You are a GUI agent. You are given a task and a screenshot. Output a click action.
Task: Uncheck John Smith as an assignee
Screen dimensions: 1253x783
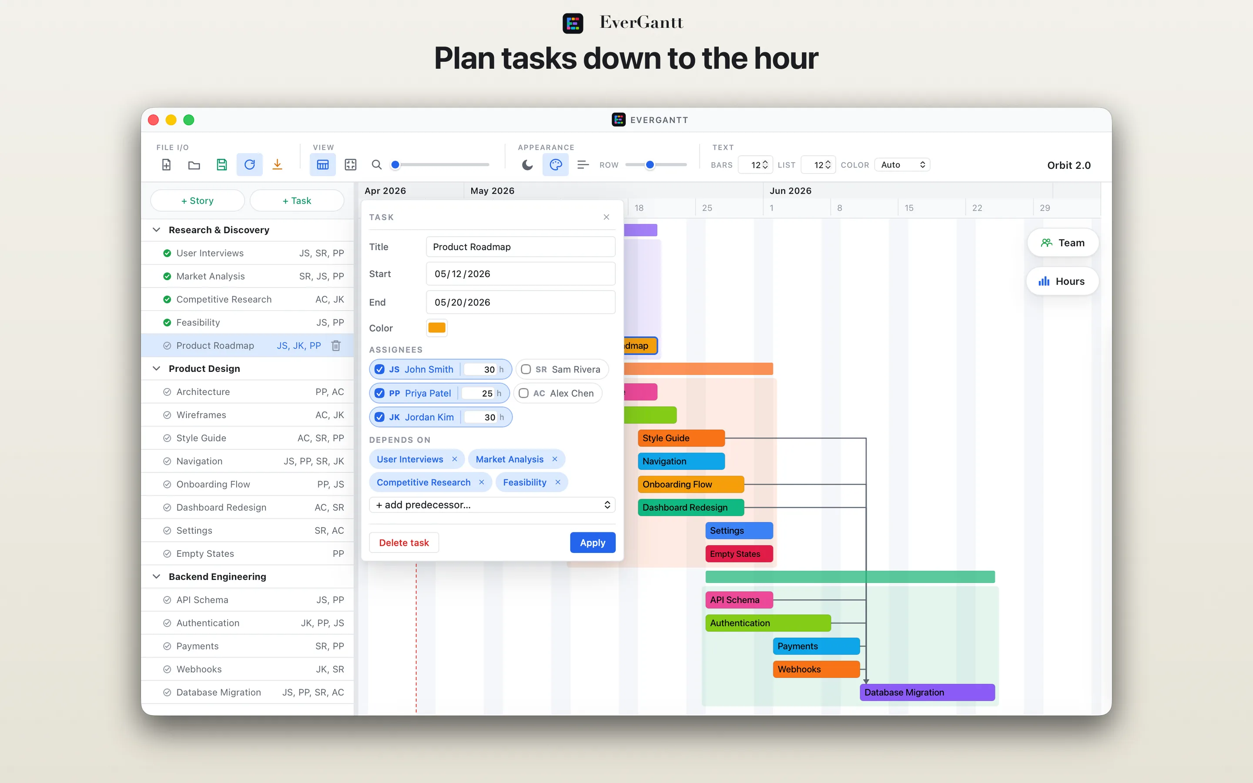[379, 369]
